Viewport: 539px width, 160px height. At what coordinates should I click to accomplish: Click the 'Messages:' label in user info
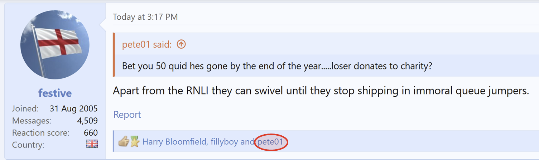coord(32,121)
